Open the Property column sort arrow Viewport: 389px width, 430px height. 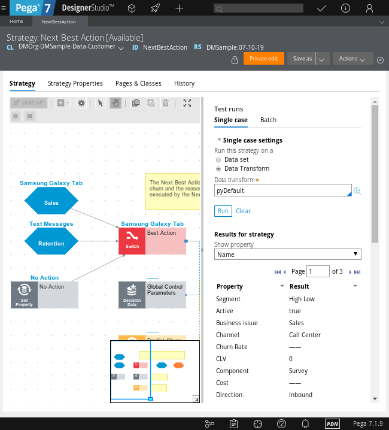(x=282, y=286)
